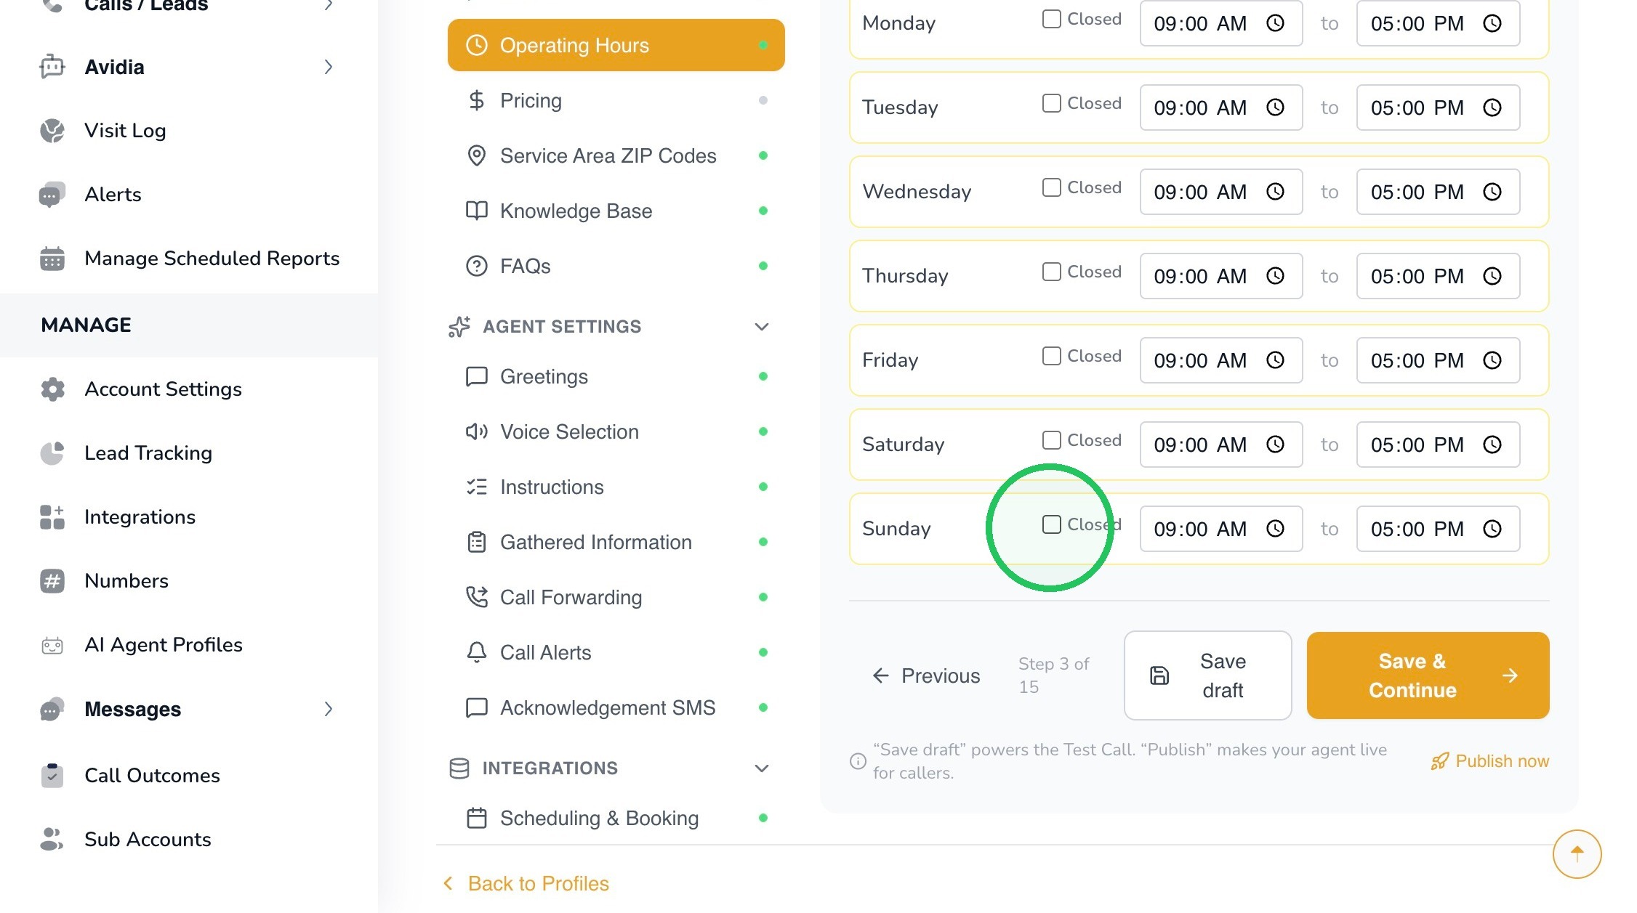Screen dimensions: 1637x913
Task: Click the Friday closing time field
Action: [x=1438, y=360]
